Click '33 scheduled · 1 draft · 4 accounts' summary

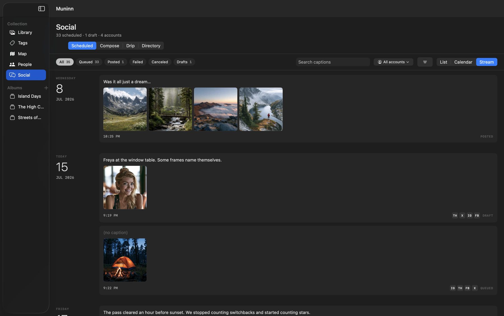(x=89, y=35)
